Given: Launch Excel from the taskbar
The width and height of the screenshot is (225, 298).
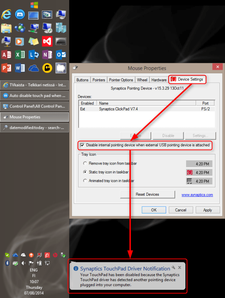Looking at the screenshot, I should (20, 55).
